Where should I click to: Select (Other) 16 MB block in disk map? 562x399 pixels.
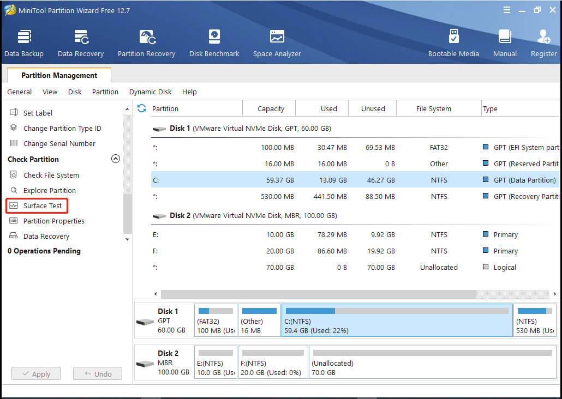pyautogui.click(x=260, y=320)
